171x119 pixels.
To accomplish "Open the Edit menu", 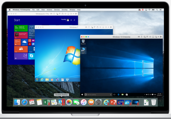I will [38, 10].
